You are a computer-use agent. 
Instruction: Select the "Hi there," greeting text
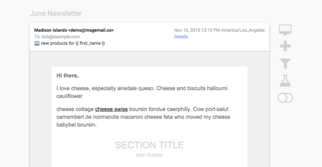[x=67, y=76]
